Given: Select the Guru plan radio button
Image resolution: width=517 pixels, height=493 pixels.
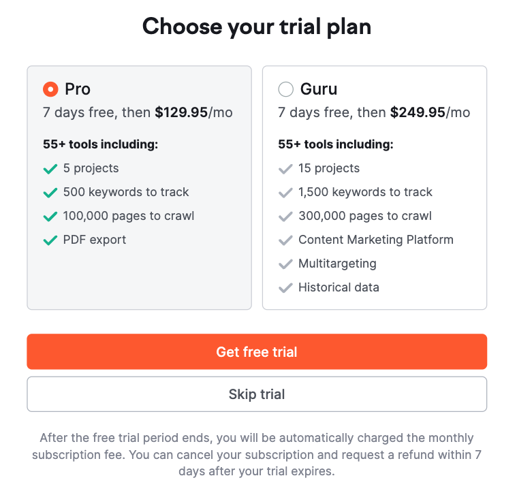Looking at the screenshot, I should pyautogui.click(x=286, y=89).
